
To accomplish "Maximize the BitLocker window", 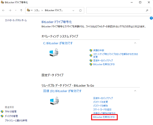I will point(140,2).
